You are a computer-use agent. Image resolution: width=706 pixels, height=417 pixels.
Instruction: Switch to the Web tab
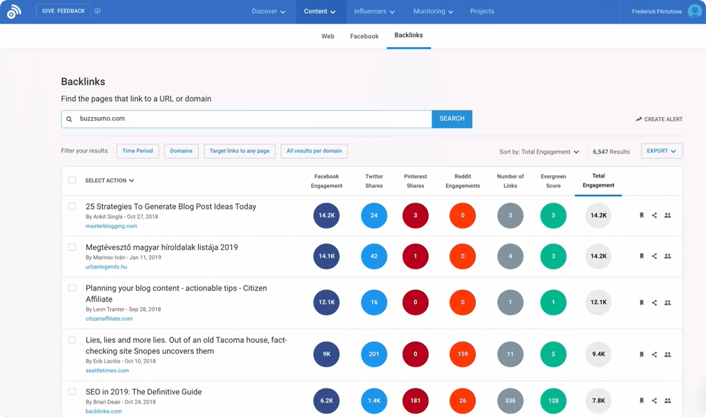pos(328,36)
